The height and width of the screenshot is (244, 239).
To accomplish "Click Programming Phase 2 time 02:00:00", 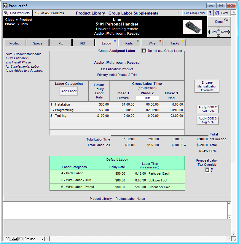I will tap(152, 110).
